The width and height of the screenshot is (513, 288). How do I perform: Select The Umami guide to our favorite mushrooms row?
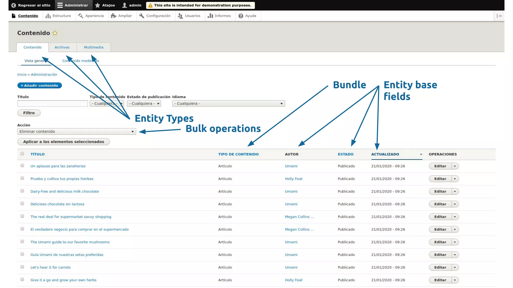22,241
